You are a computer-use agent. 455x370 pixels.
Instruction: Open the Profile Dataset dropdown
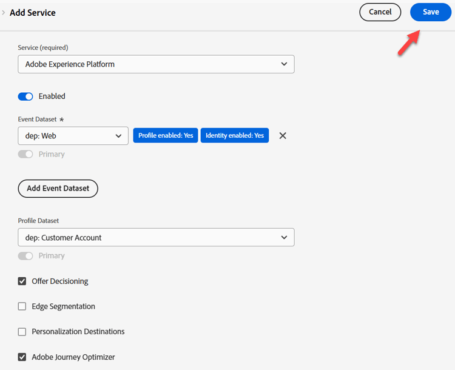point(156,237)
